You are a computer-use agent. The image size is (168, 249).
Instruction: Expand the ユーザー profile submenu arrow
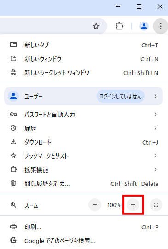[156, 96]
